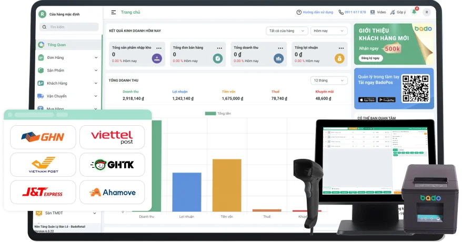Image resolution: width=462 pixels, height=242 pixels.
Task: Open the notification bell
Action: point(414,12)
